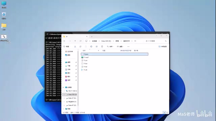The height and width of the screenshot is (121, 216).
Task: Add a new Explorer tab with plus
Action: coord(92,37)
